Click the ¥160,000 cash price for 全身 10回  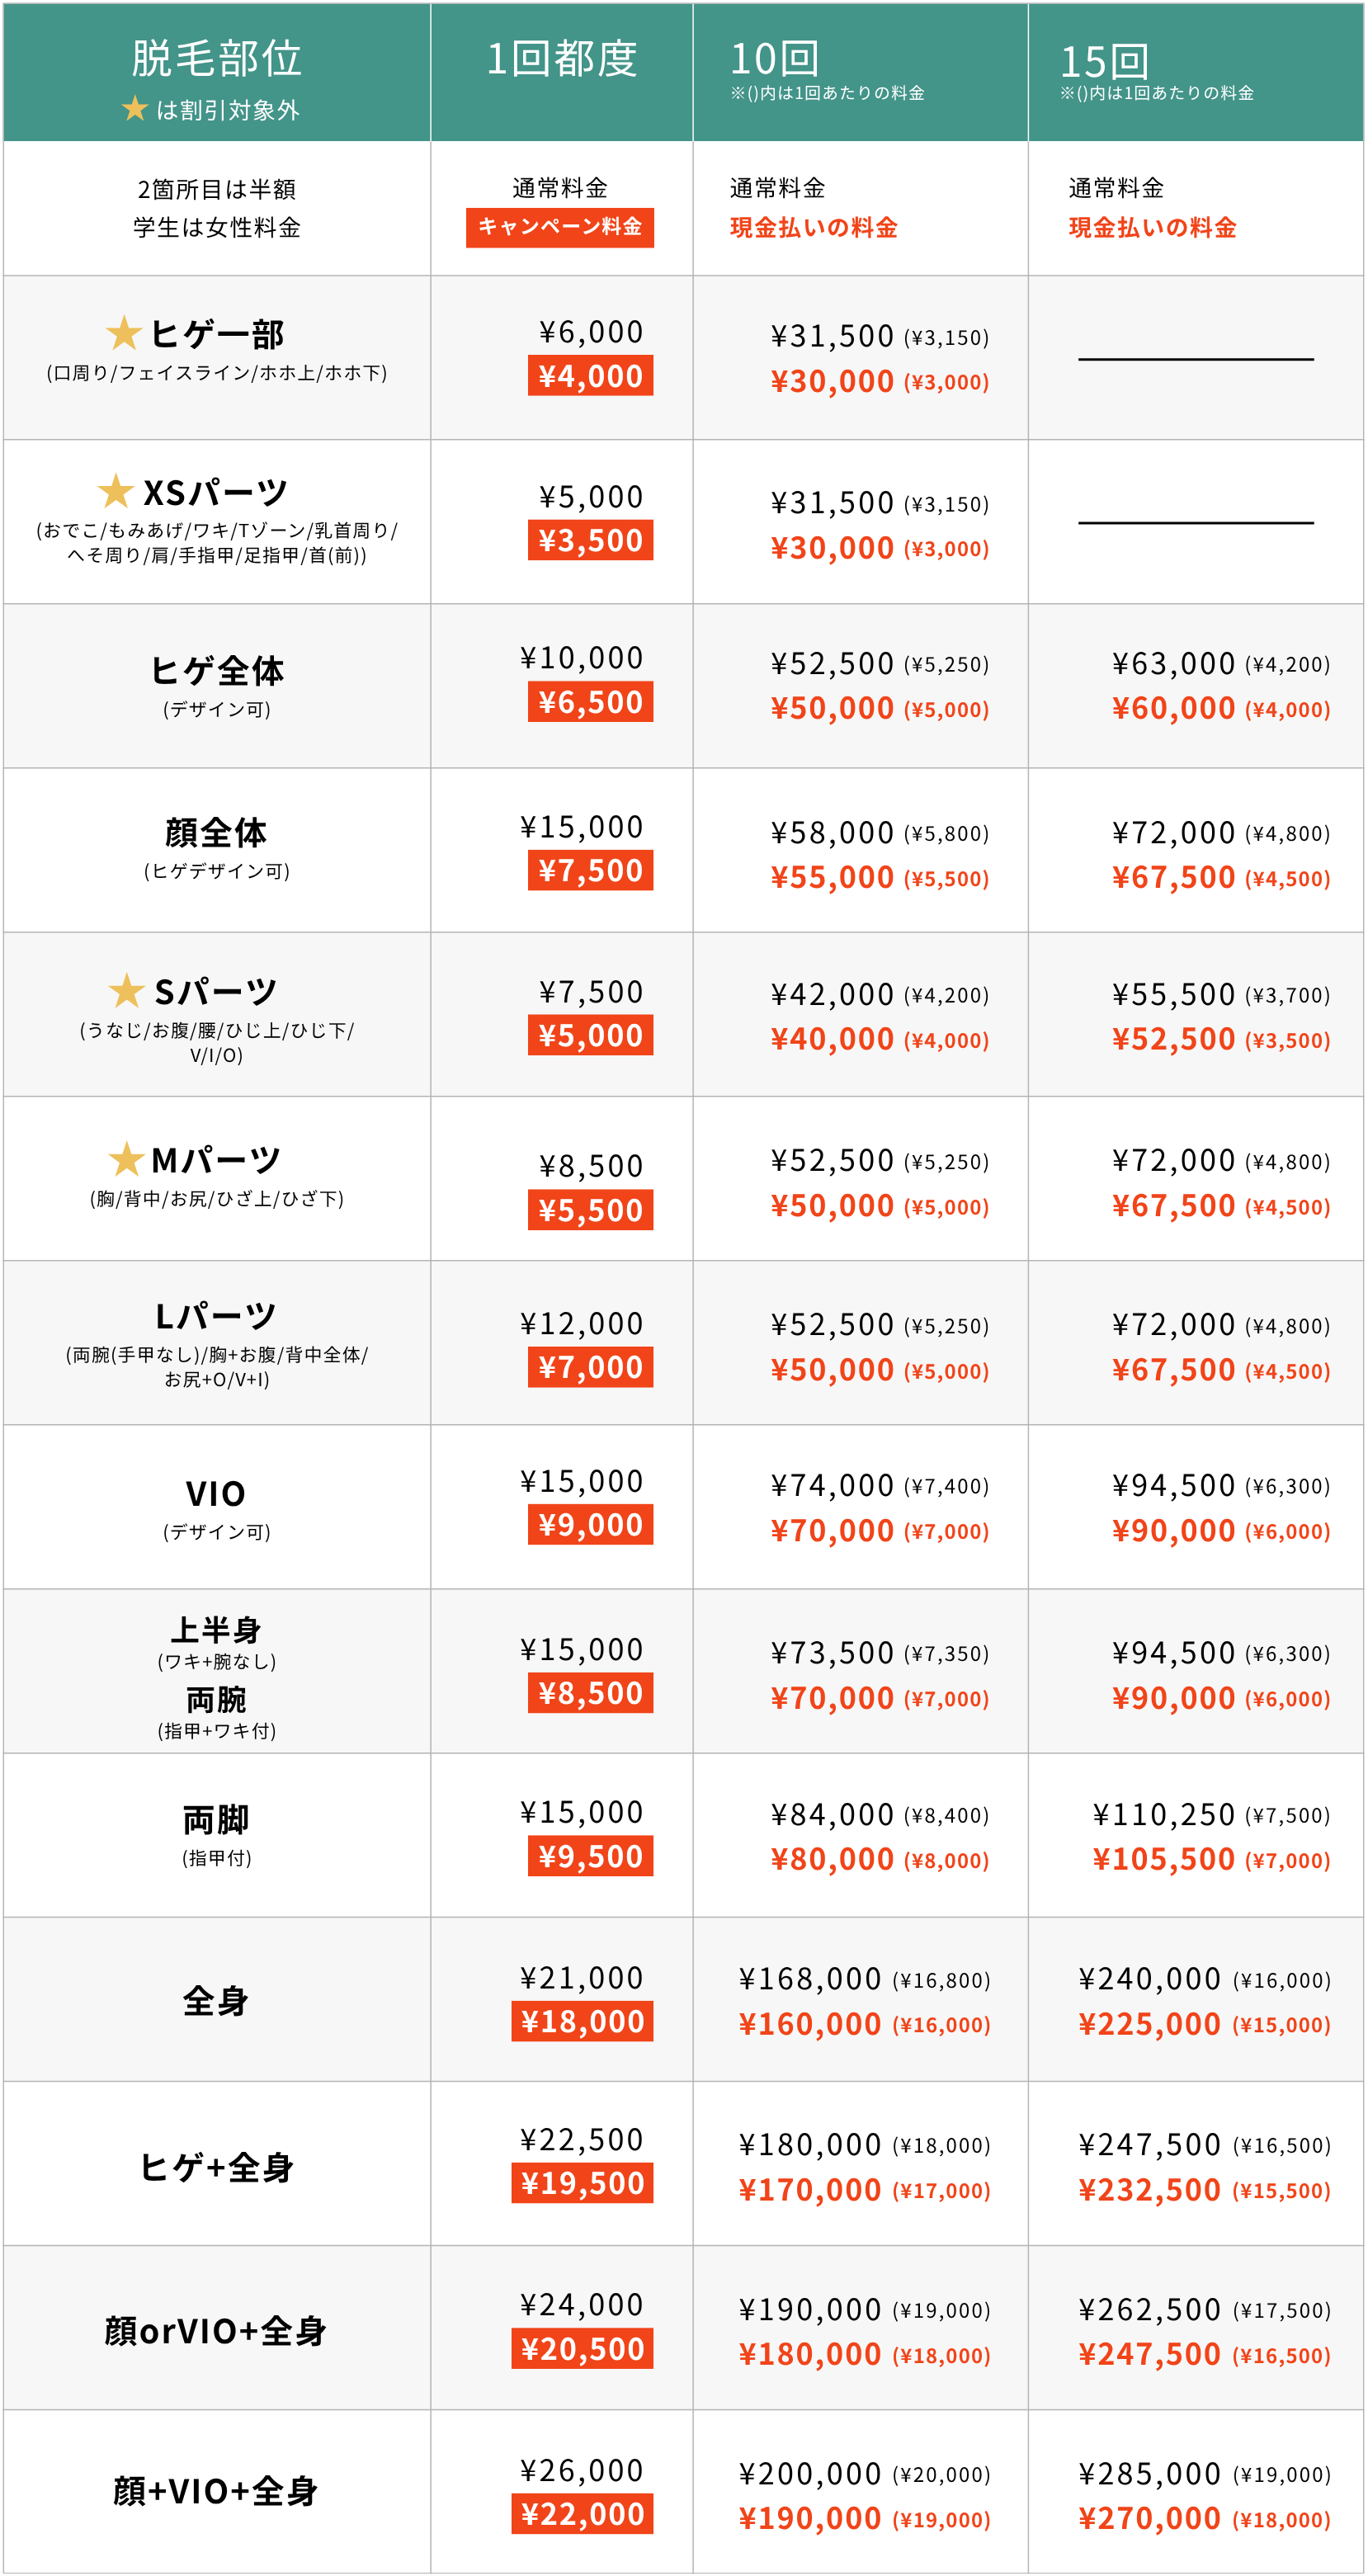pos(810,2024)
